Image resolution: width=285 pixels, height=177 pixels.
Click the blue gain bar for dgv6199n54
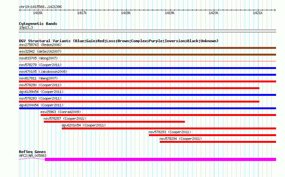pyautogui.click(x=147, y=95)
